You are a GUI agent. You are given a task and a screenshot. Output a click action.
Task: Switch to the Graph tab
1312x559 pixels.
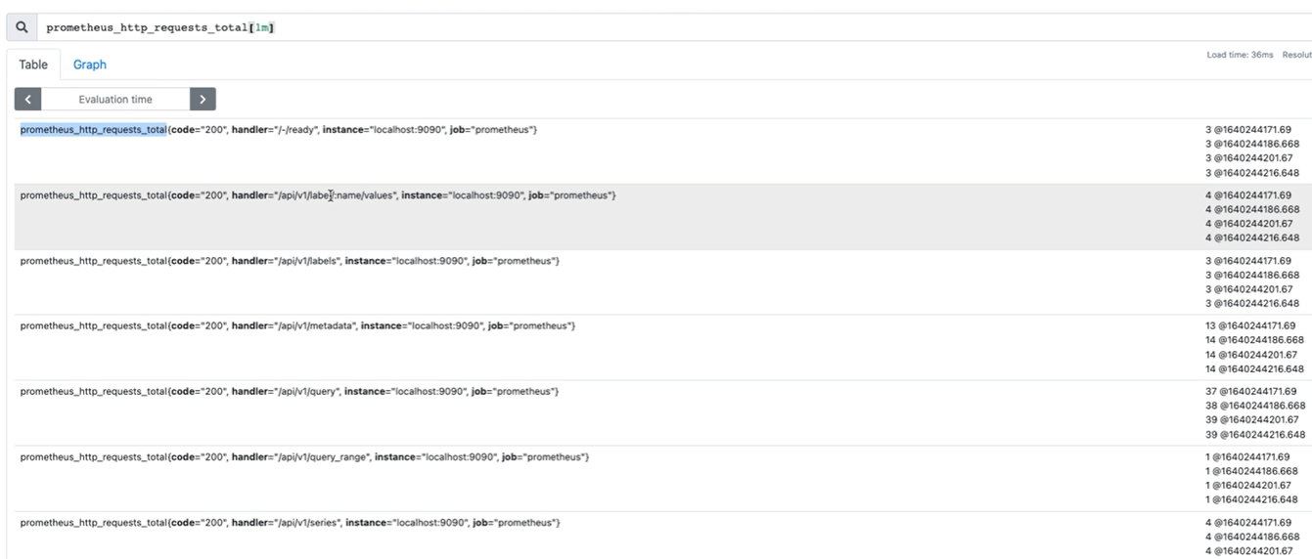point(89,64)
